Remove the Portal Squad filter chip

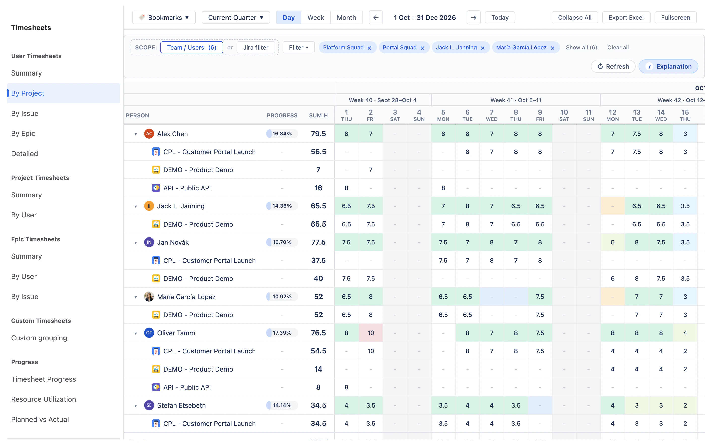(x=422, y=48)
